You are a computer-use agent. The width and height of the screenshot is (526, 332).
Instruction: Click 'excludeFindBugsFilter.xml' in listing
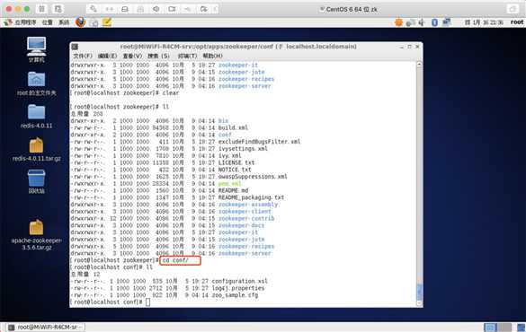pyautogui.click(x=259, y=141)
